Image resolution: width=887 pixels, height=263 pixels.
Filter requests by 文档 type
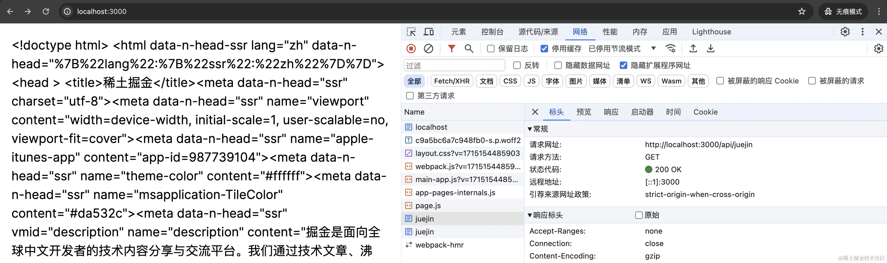pos(487,81)
